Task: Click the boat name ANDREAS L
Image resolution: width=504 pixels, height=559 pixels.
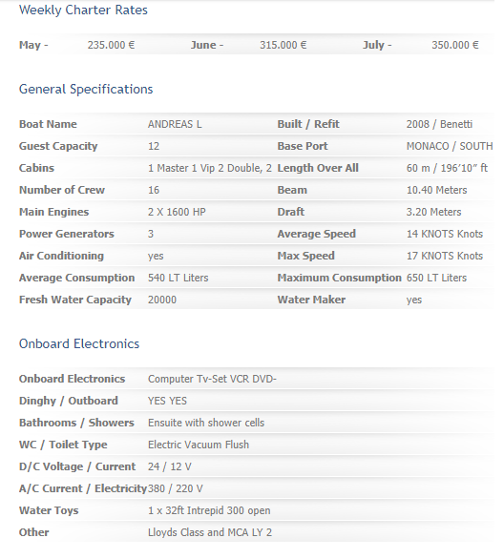Action: (x=175, y=124)
